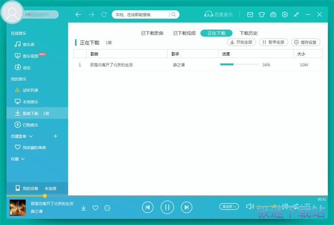Select song 那是你离开了北京的生活 in download list
This screenshot has height=225, width=334.
point(111,65)
